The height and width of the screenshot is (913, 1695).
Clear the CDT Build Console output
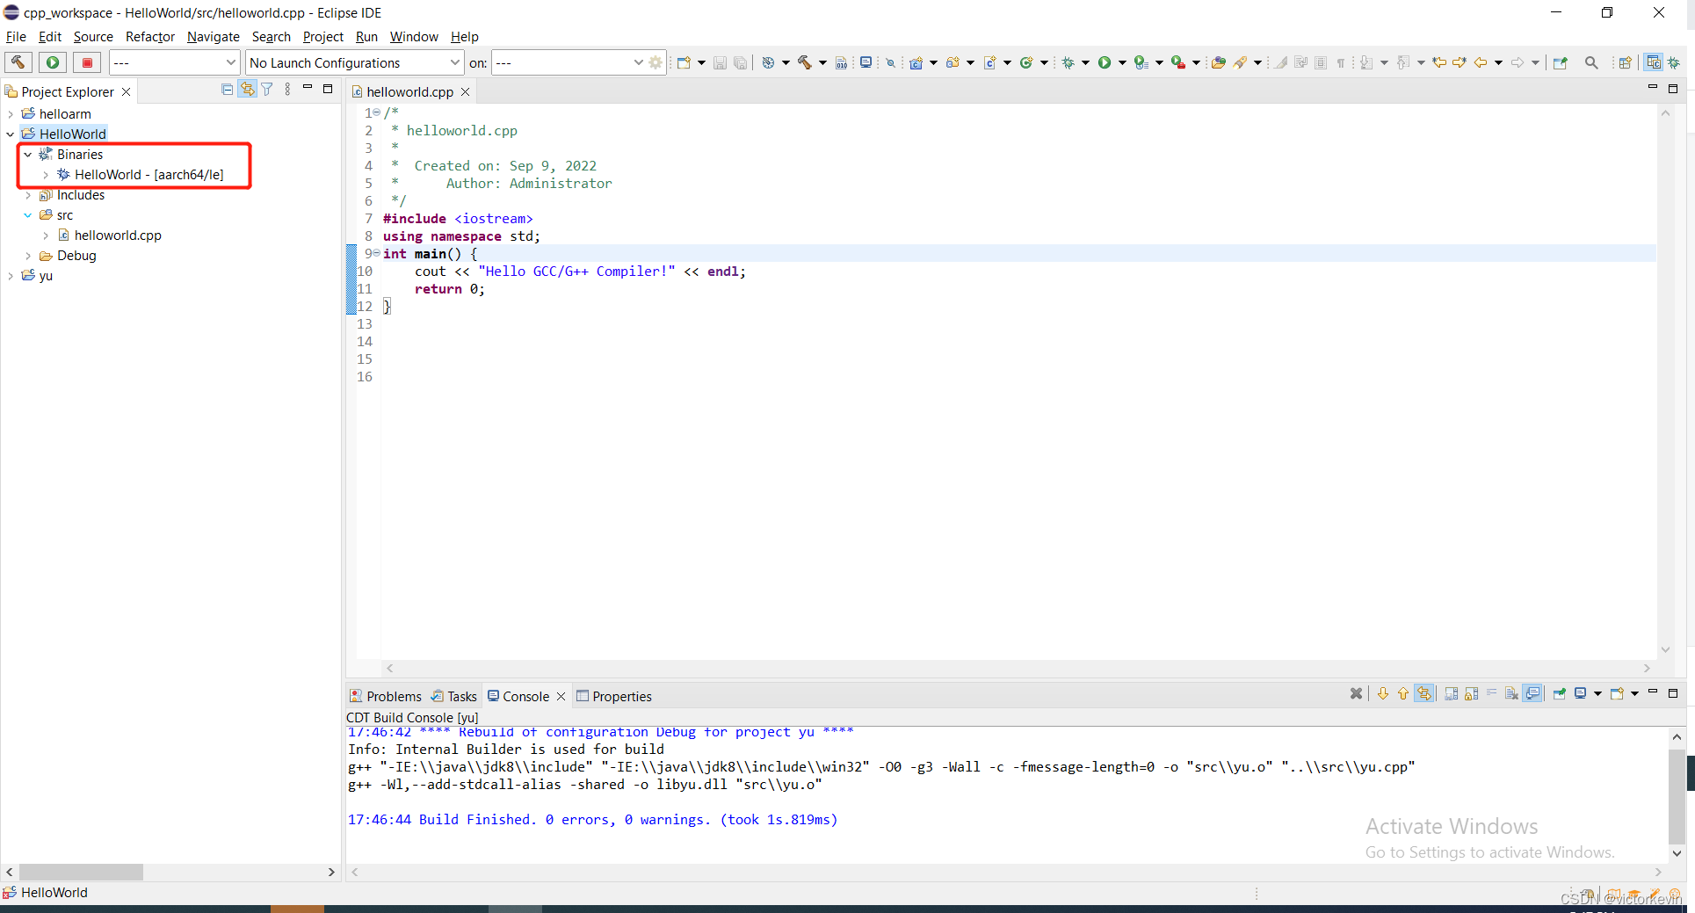(x=1511, y=693)
